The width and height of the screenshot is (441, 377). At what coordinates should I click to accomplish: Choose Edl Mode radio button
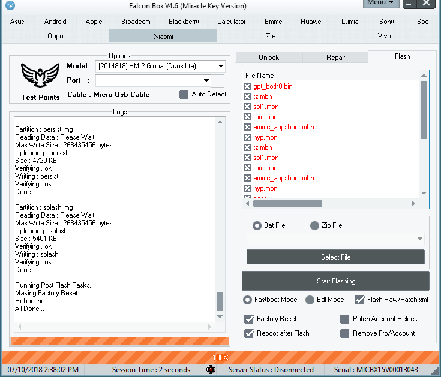click(x=310, y=300)
